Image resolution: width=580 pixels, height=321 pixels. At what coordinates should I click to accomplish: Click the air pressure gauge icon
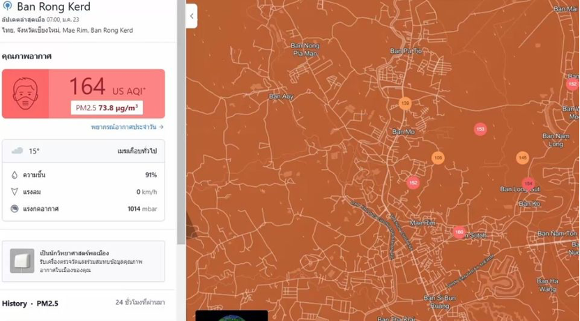coord(15,209)
